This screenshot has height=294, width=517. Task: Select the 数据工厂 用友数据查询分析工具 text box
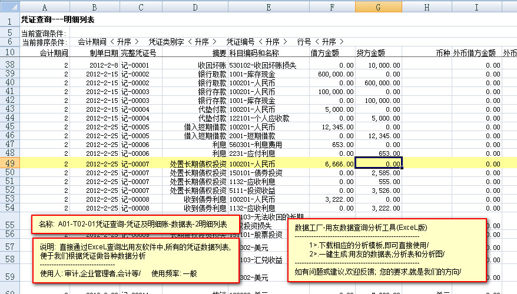tap(387, 249)
